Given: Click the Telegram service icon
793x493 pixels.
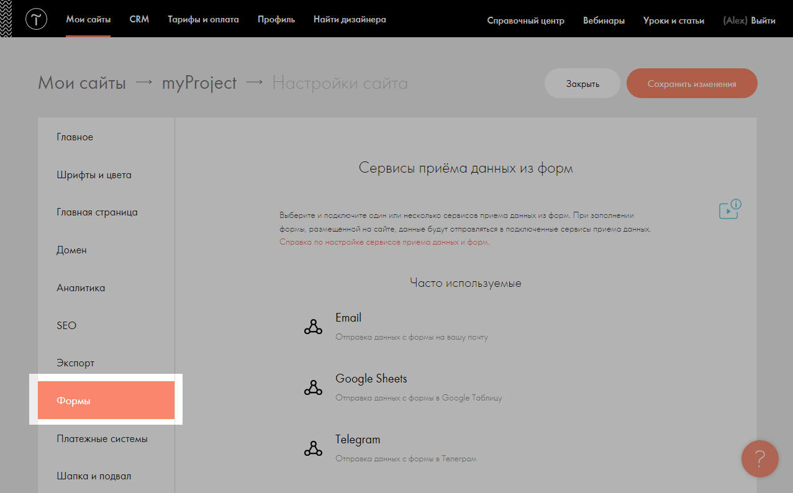Looking at the screenshot, I should [x=313, y=448].
